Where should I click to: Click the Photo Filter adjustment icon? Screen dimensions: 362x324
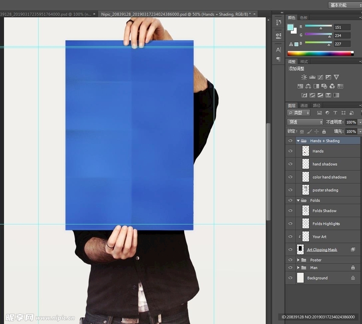pos(324,86)
